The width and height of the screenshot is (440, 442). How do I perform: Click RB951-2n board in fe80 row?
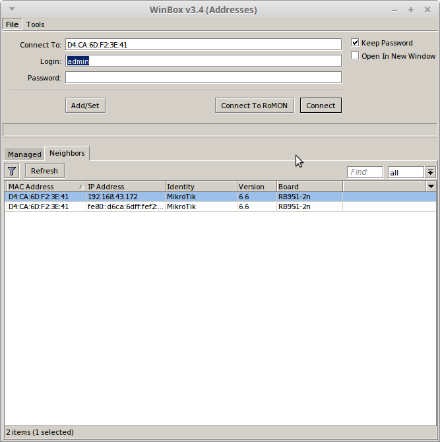pos(294,206)
